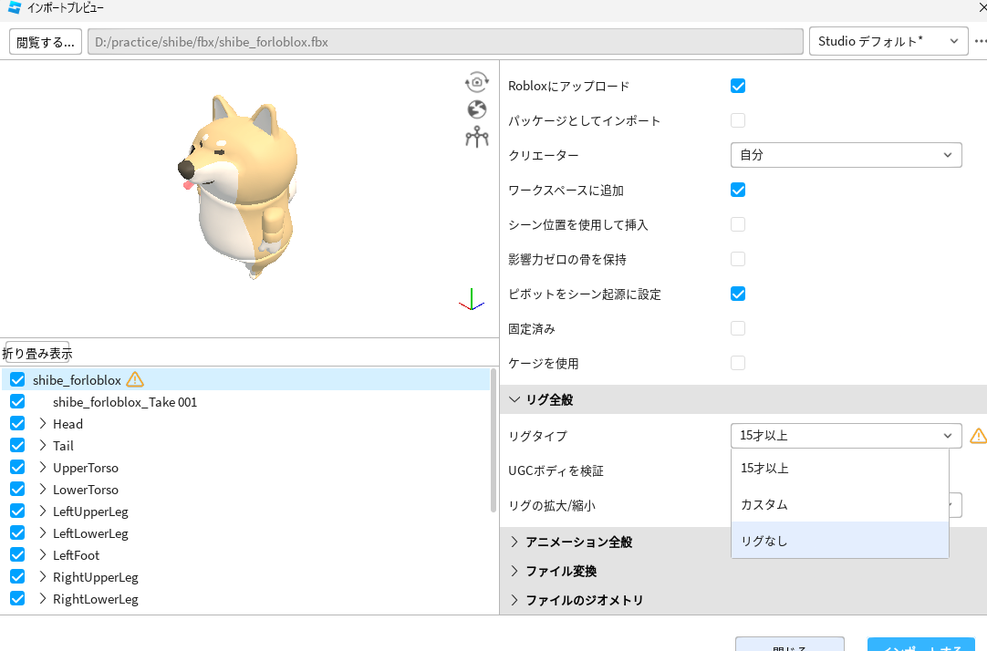This screenshot has height=651, width=987.
Task: Select リグなし rig type option
Action: [840, 541]
